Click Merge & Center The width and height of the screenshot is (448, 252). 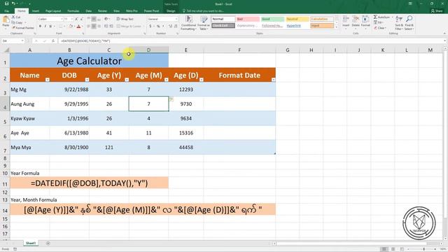pyautogui.click(x=129, y=27)
